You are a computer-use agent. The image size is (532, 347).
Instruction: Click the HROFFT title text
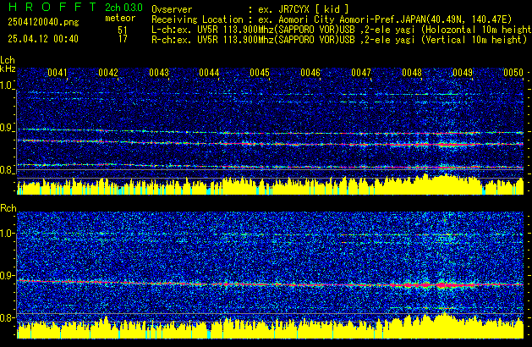pos(52,7)
